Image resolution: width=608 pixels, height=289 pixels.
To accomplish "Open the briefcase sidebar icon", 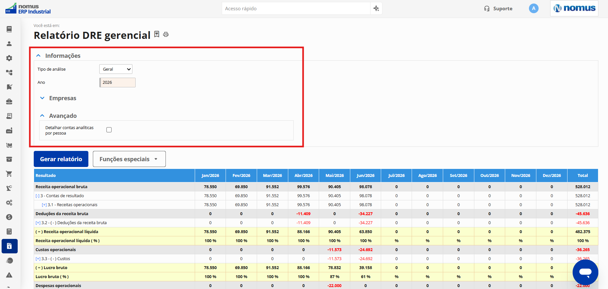I will [9, 101].
